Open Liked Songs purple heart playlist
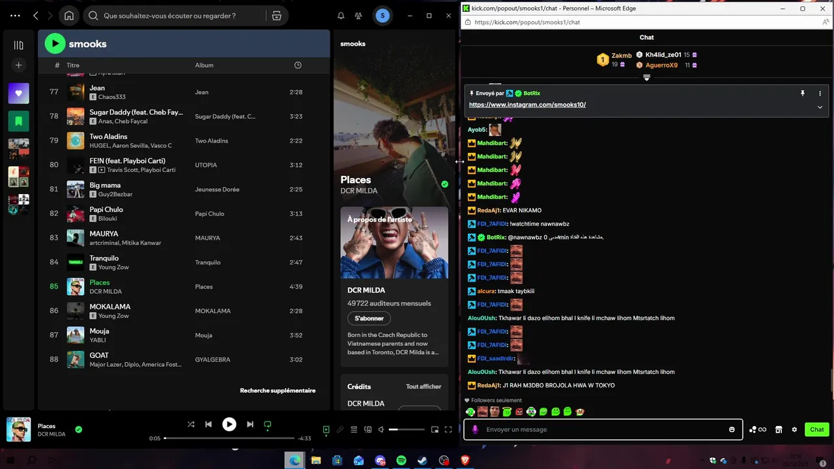834x469 pixels. click(x=18, y=93)
